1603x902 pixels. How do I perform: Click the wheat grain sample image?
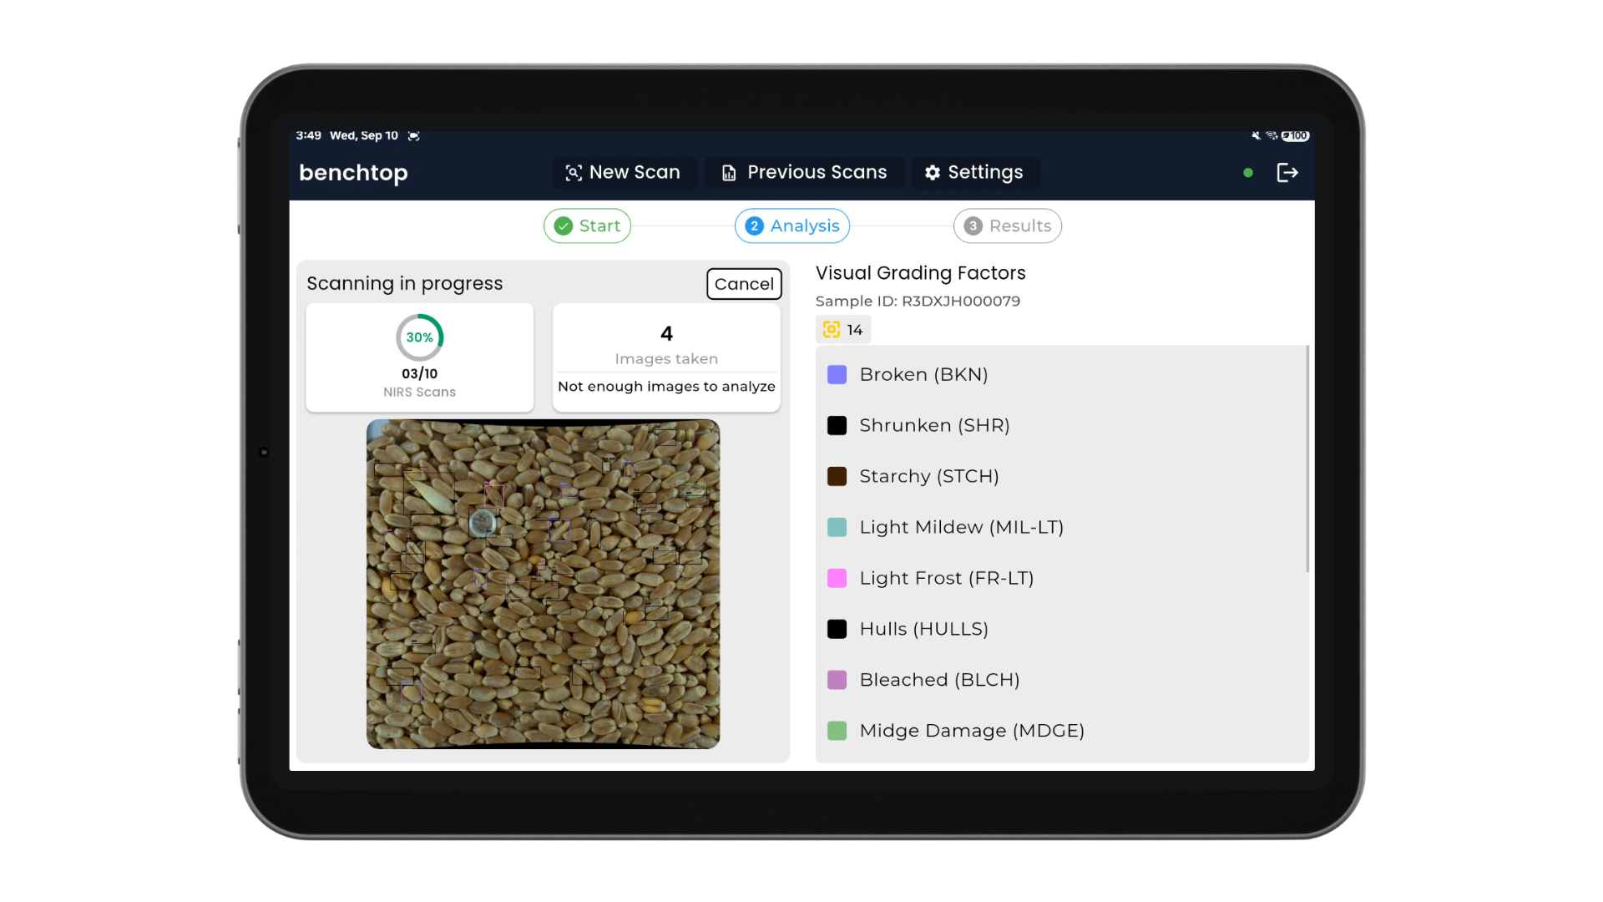pos(543,584)
